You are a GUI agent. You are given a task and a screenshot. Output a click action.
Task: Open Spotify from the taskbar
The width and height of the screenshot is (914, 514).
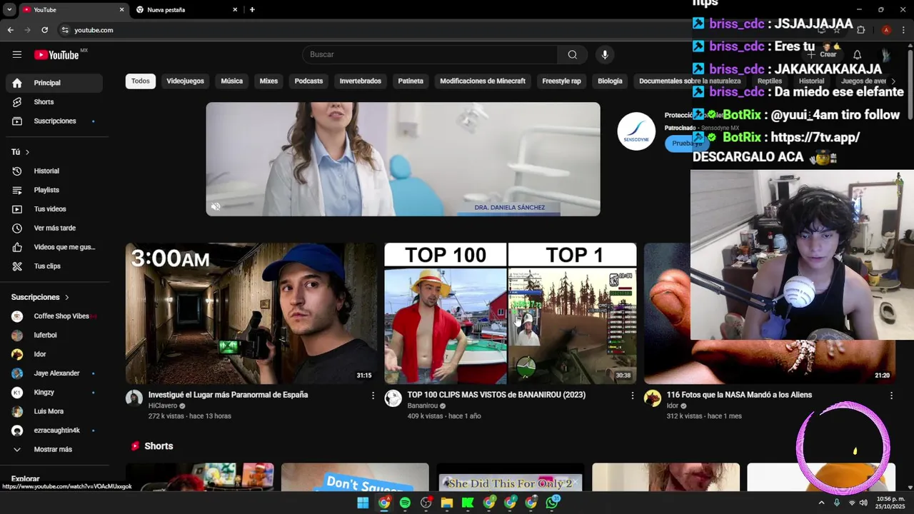(x=405, y=503)
